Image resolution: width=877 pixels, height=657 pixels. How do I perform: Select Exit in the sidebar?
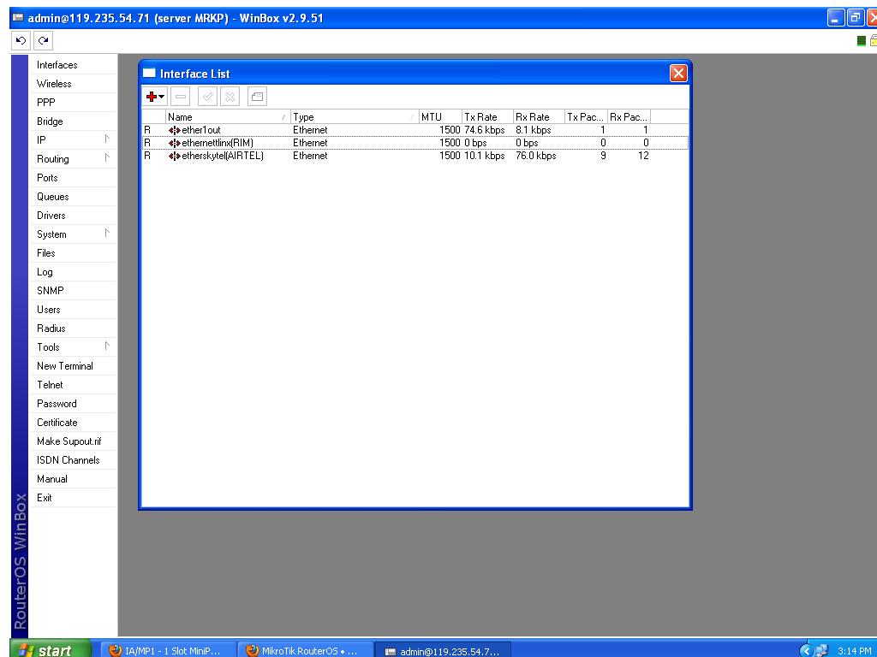pyautogui.click(x=45, y=498)
